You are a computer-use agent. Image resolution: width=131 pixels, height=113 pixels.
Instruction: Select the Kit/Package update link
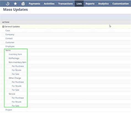pos(14,58)
